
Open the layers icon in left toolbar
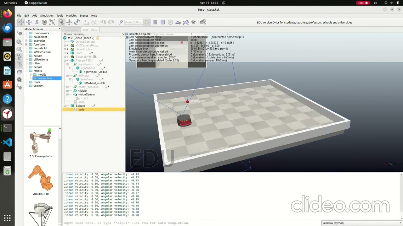tap(19, 72)
